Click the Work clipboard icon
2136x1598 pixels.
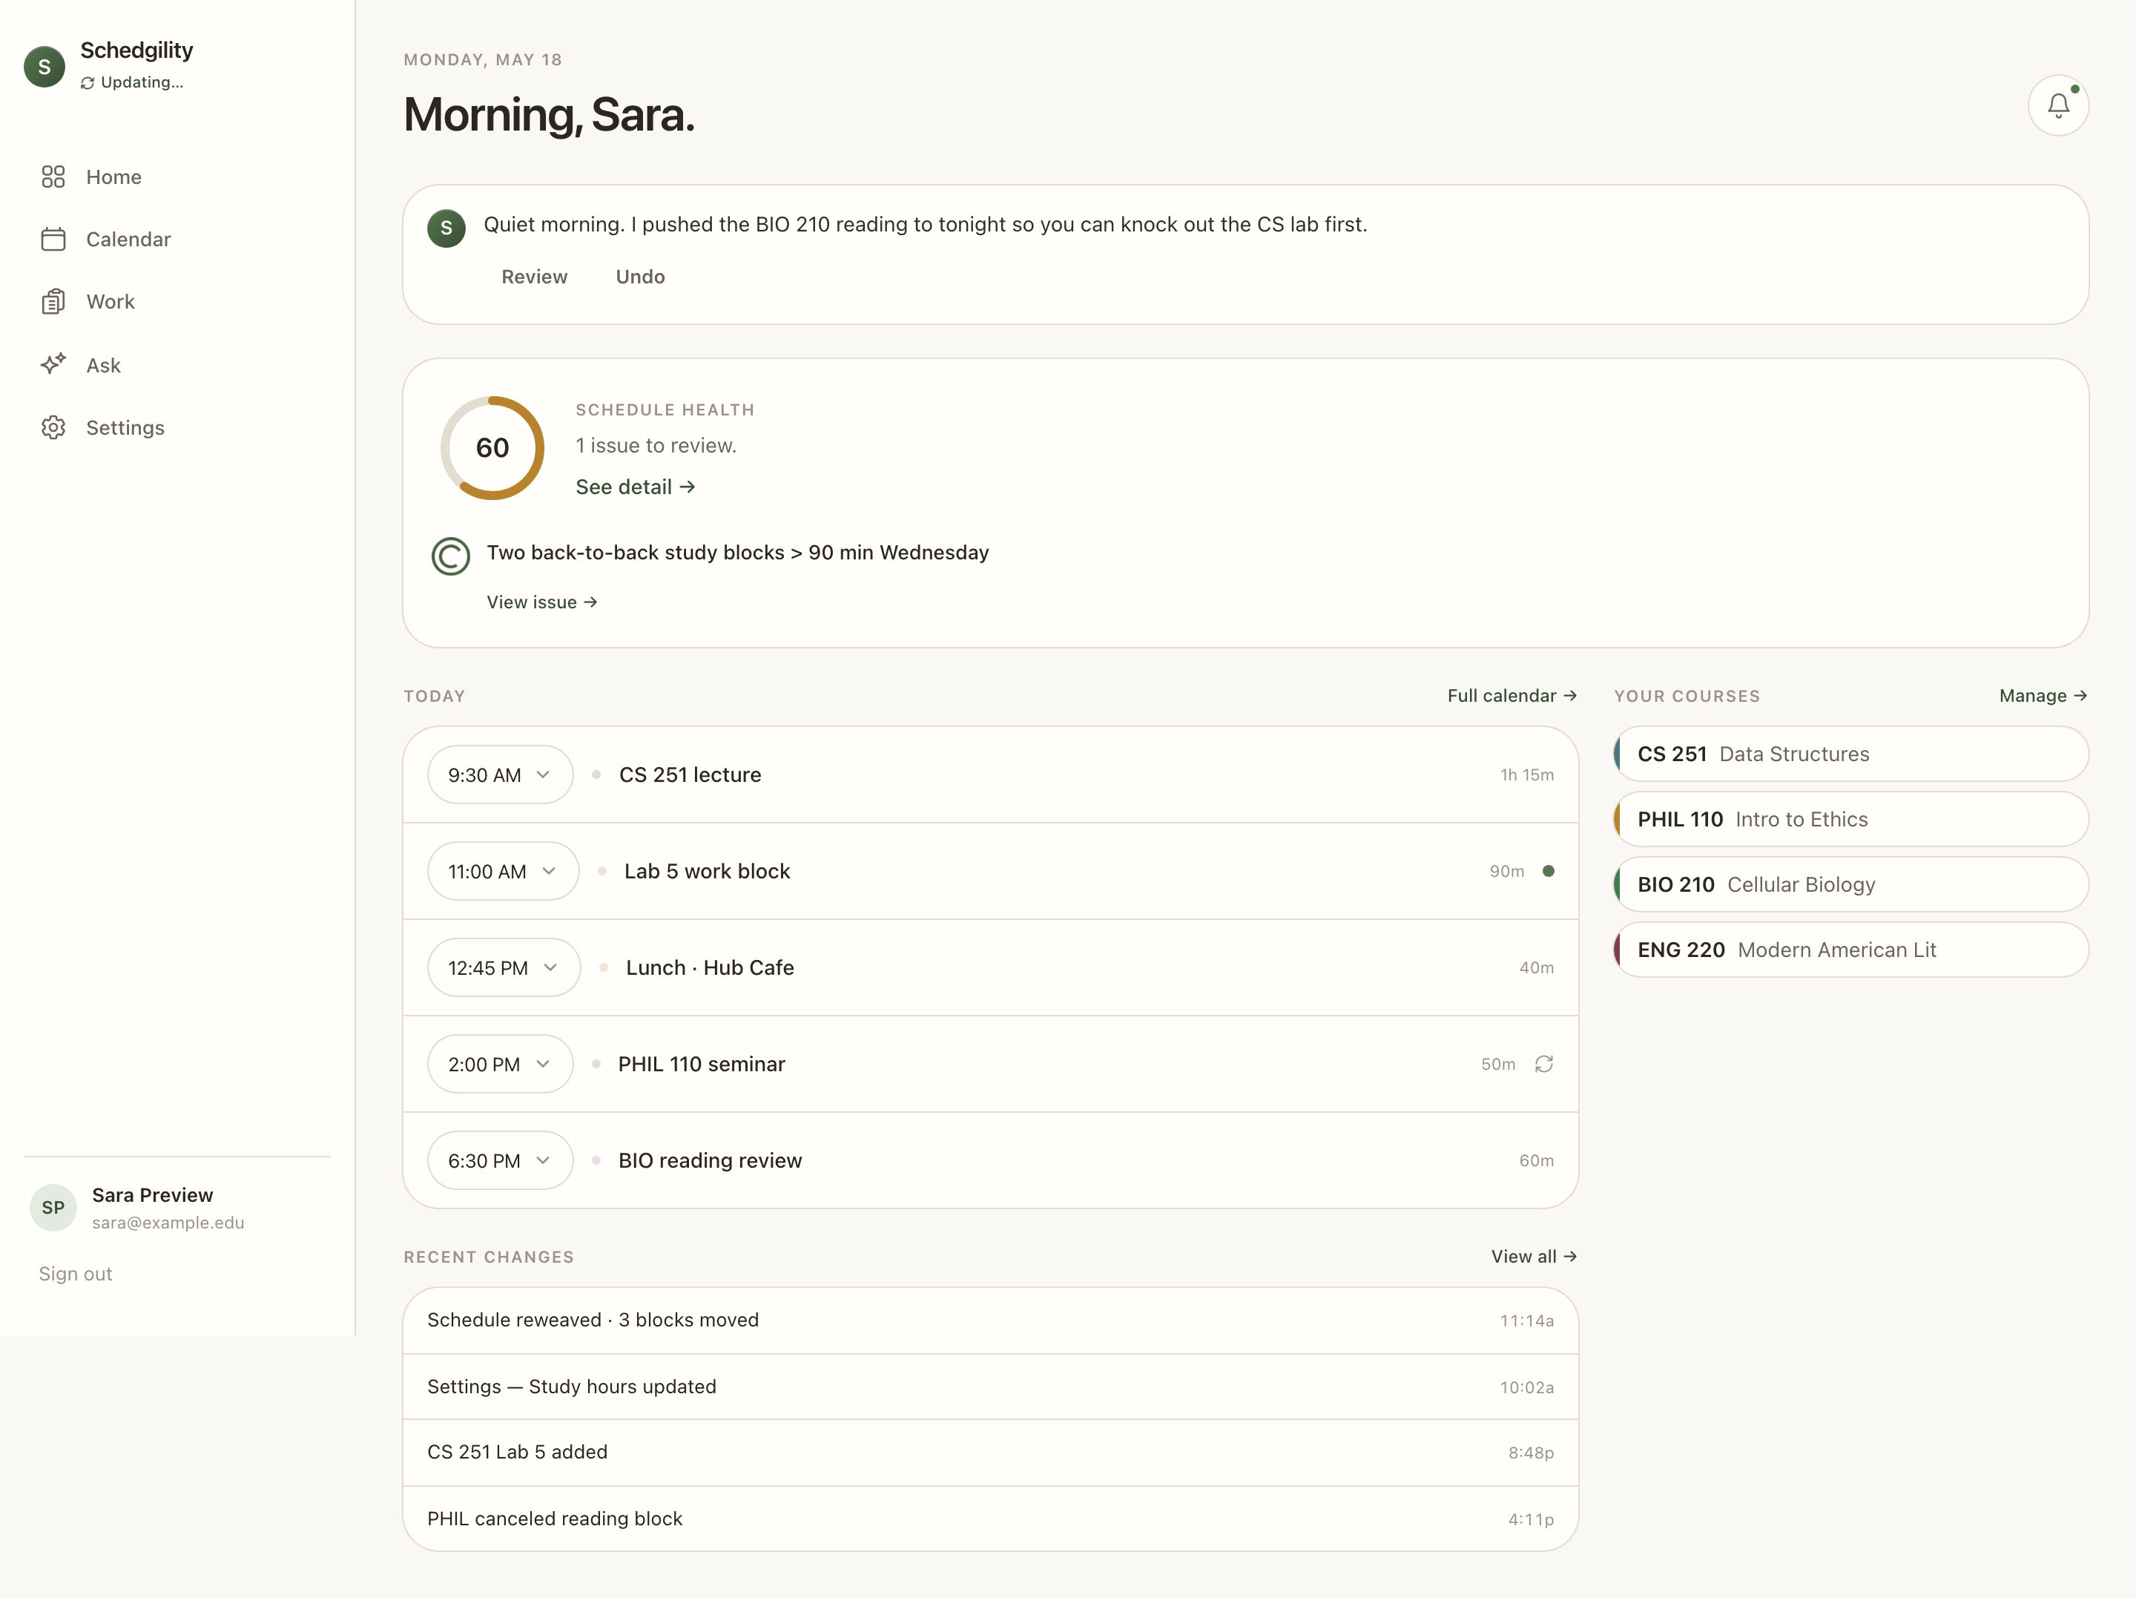53,303
